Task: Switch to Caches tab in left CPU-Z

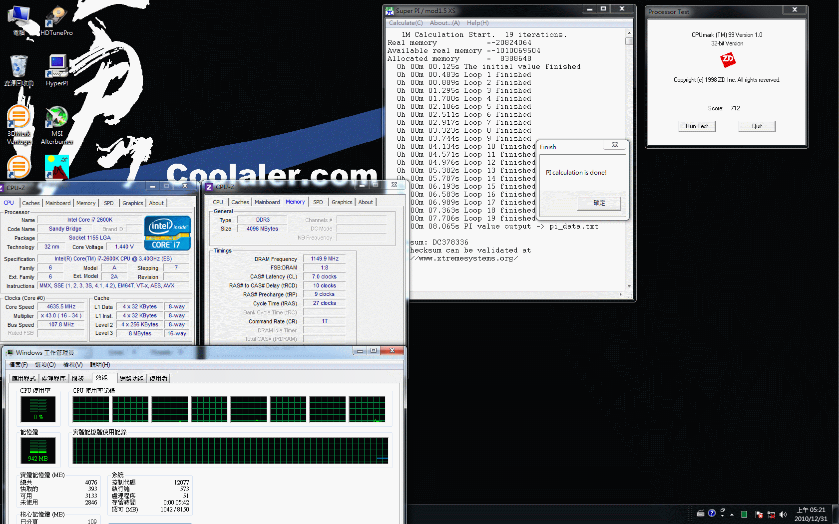Action: click(31, 203)
